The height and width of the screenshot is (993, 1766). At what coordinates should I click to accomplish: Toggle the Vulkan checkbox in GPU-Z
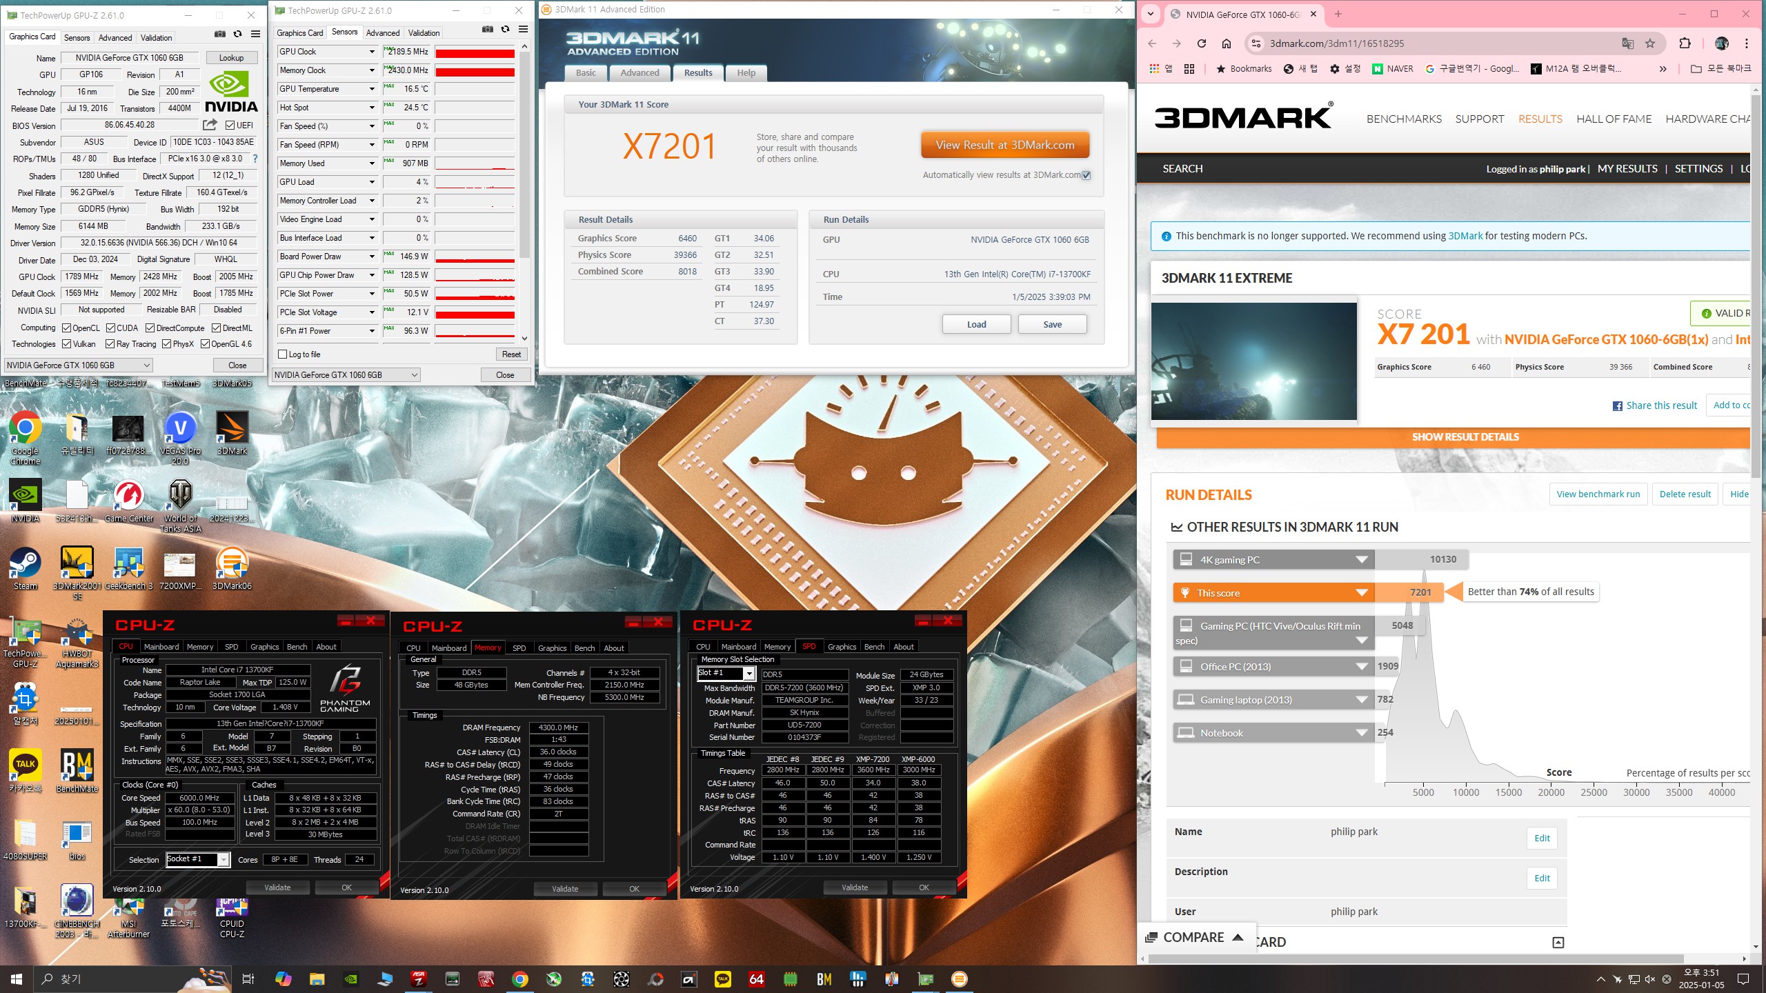point(66,344)
